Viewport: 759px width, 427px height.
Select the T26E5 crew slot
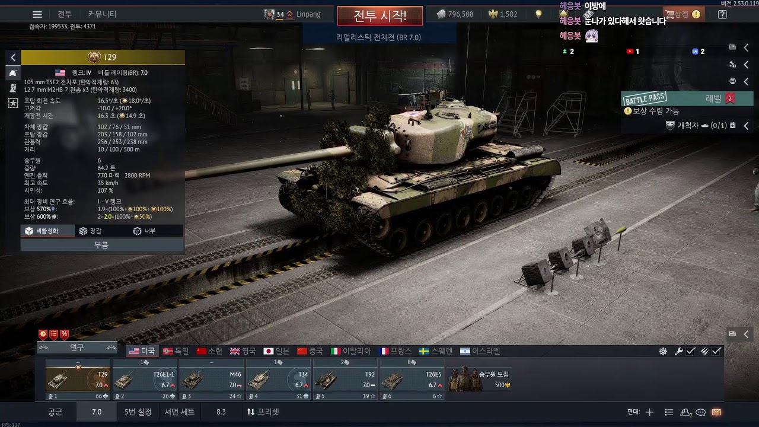pyautogui.click(x=411, y=380)
